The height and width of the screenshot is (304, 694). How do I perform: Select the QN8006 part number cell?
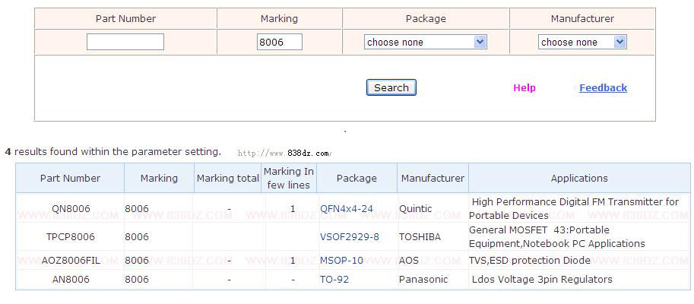coord(70,208)
